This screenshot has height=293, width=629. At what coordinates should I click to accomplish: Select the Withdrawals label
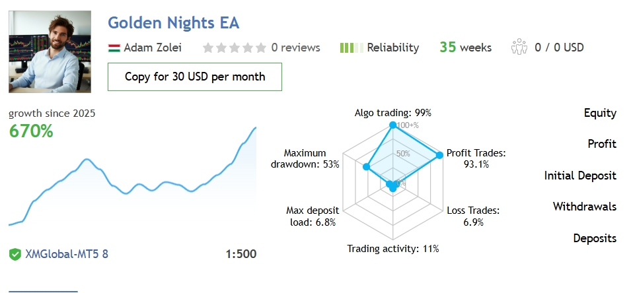pyautogui.click(x=584, y=207)
